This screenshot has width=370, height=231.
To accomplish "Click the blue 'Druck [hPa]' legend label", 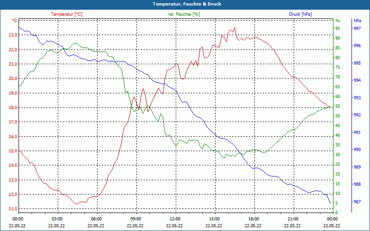I will [x=300, y=14].
